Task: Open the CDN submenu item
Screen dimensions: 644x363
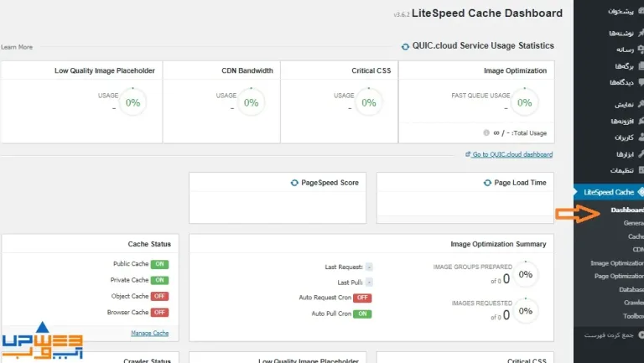Action: point(638,249)
